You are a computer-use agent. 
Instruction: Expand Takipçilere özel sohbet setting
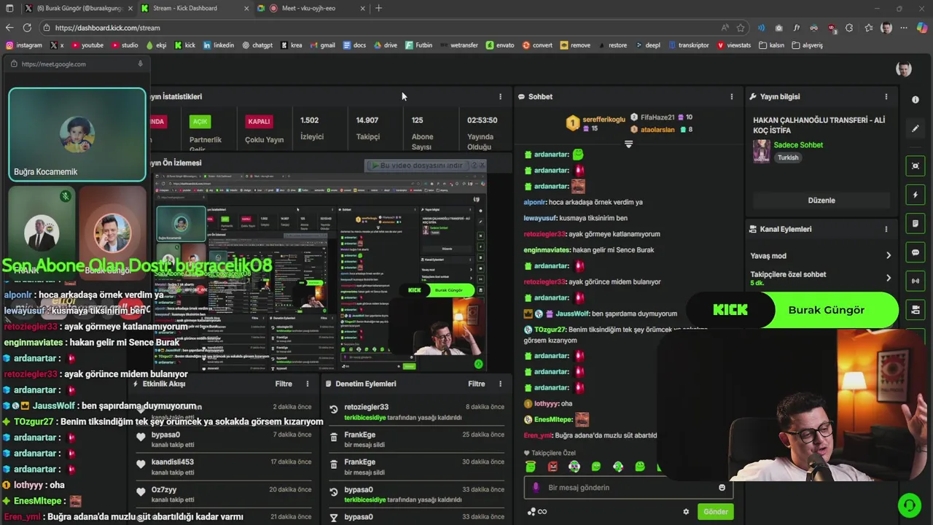coord(821,278)
